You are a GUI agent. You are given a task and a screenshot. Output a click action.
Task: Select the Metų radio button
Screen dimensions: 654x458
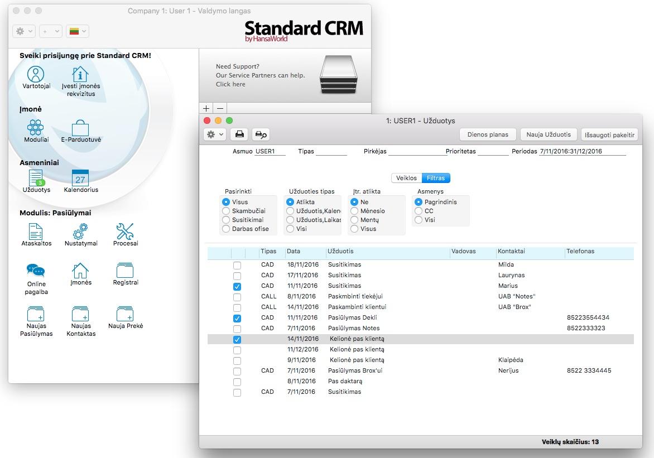(x=354, y=220)
